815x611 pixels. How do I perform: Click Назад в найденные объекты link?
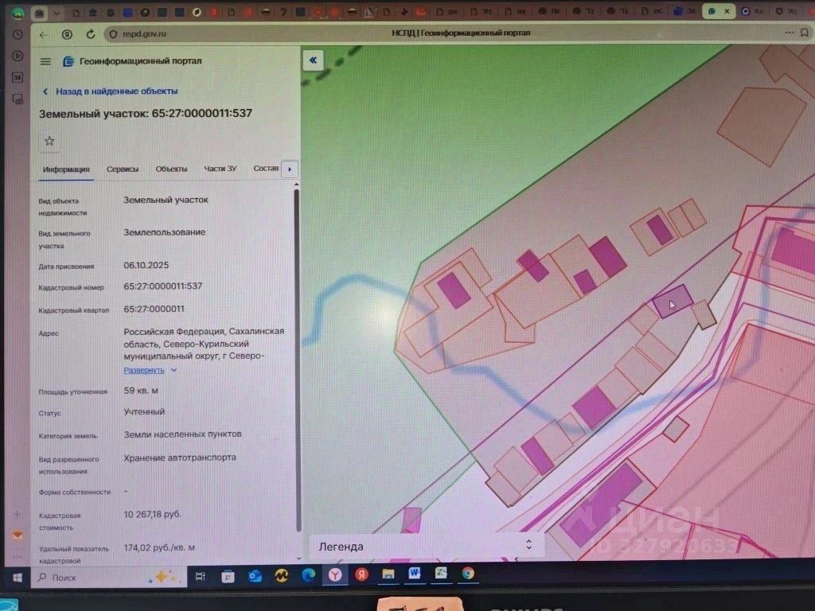tap(116, 91)
